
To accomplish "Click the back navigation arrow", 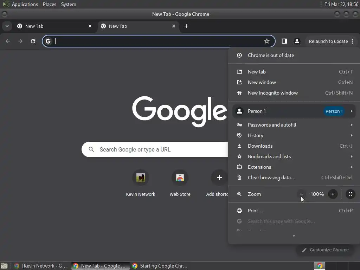I will click(8, 41).
